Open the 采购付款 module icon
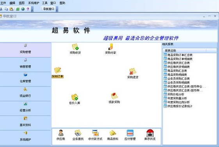 point(110,49)
